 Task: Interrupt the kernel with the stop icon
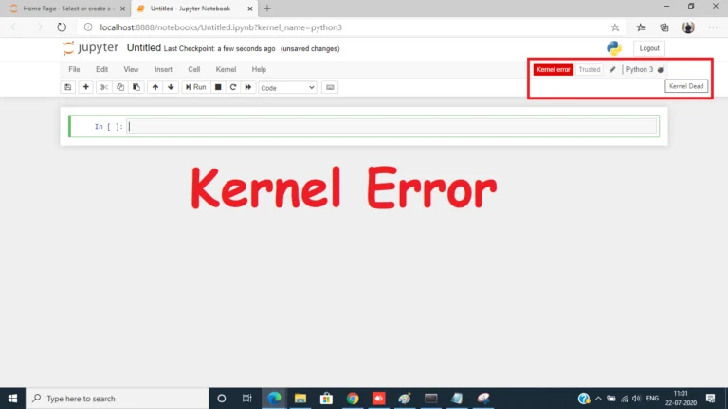coord(218,87)
